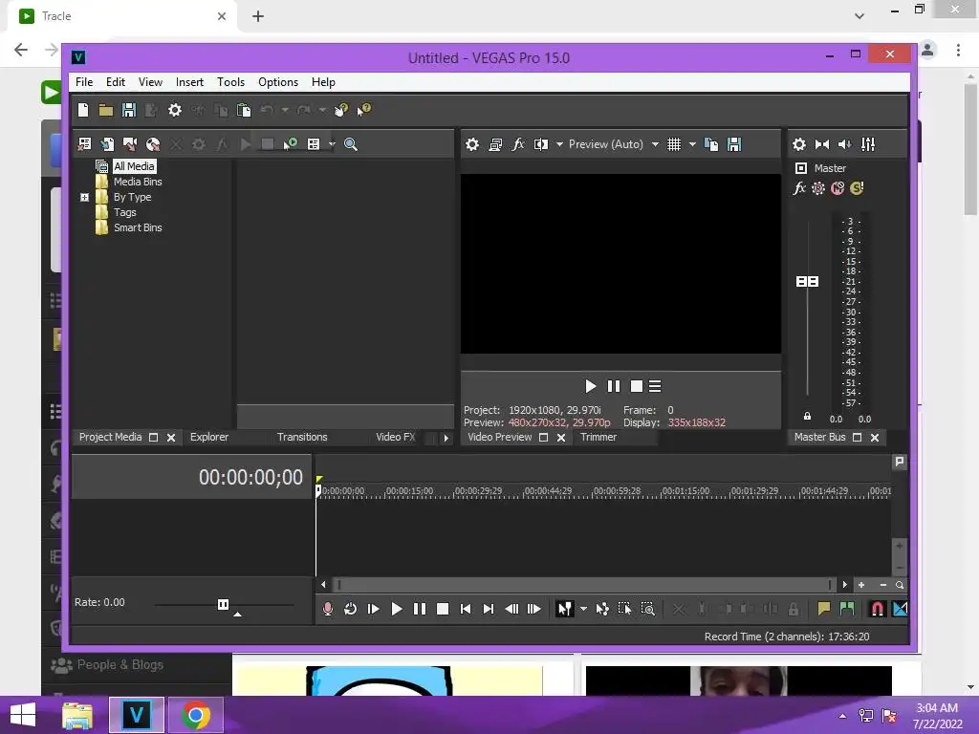This screenshot has height=734, width=979.
Task: Open Redo history dropdown arrow
Action: coord(322,111)
